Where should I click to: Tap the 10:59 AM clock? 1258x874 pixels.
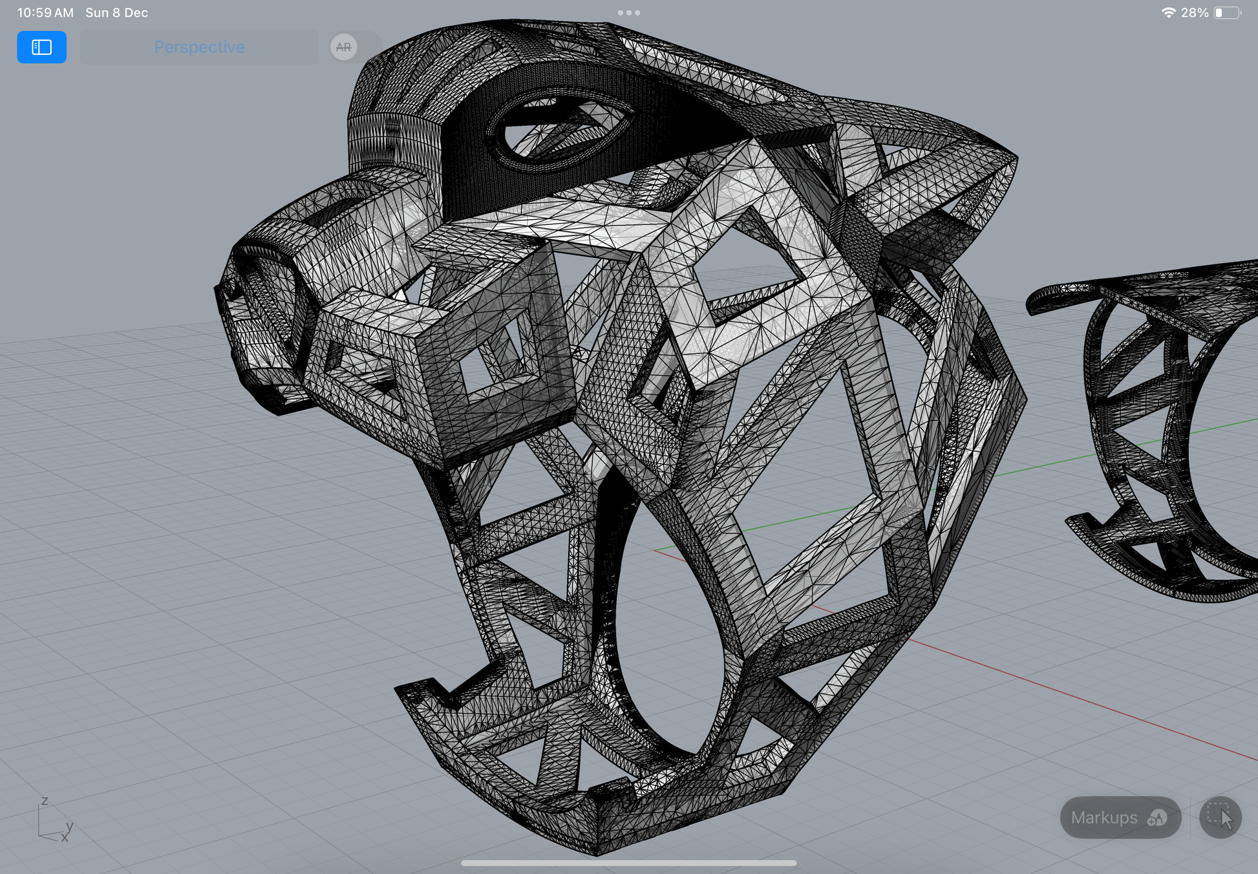tap(45, 12)
